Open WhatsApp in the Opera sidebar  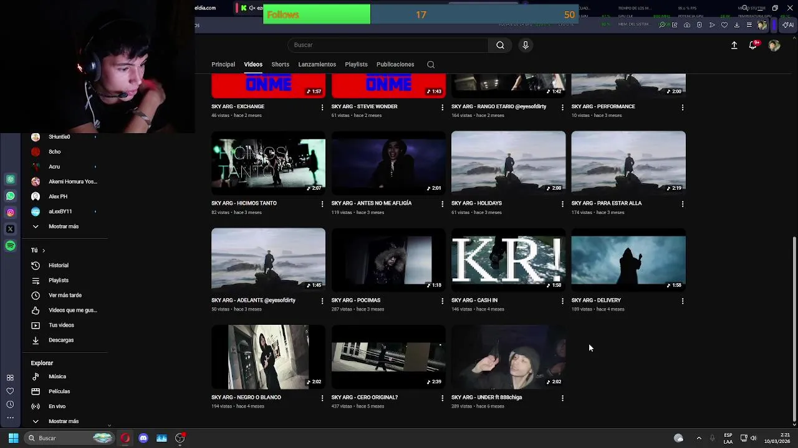coord(10,196)
